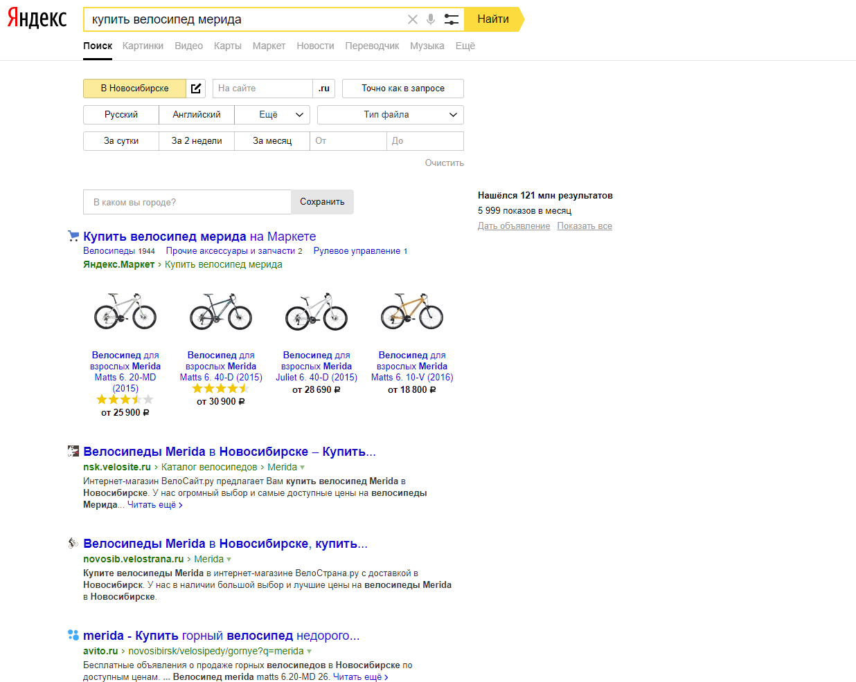Toggle the В Новосибирске region filter
856x682 pixels.
pyautogui.click(x=135, y=89)
